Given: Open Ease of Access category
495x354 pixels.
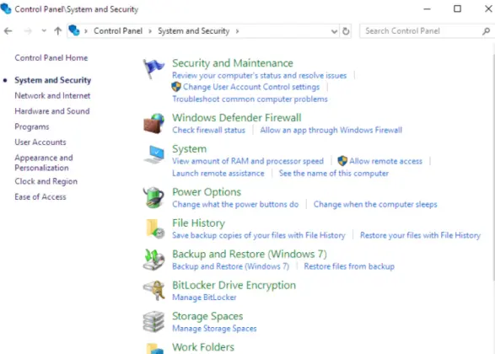Looking at the screenshot, I should point(40,197).
